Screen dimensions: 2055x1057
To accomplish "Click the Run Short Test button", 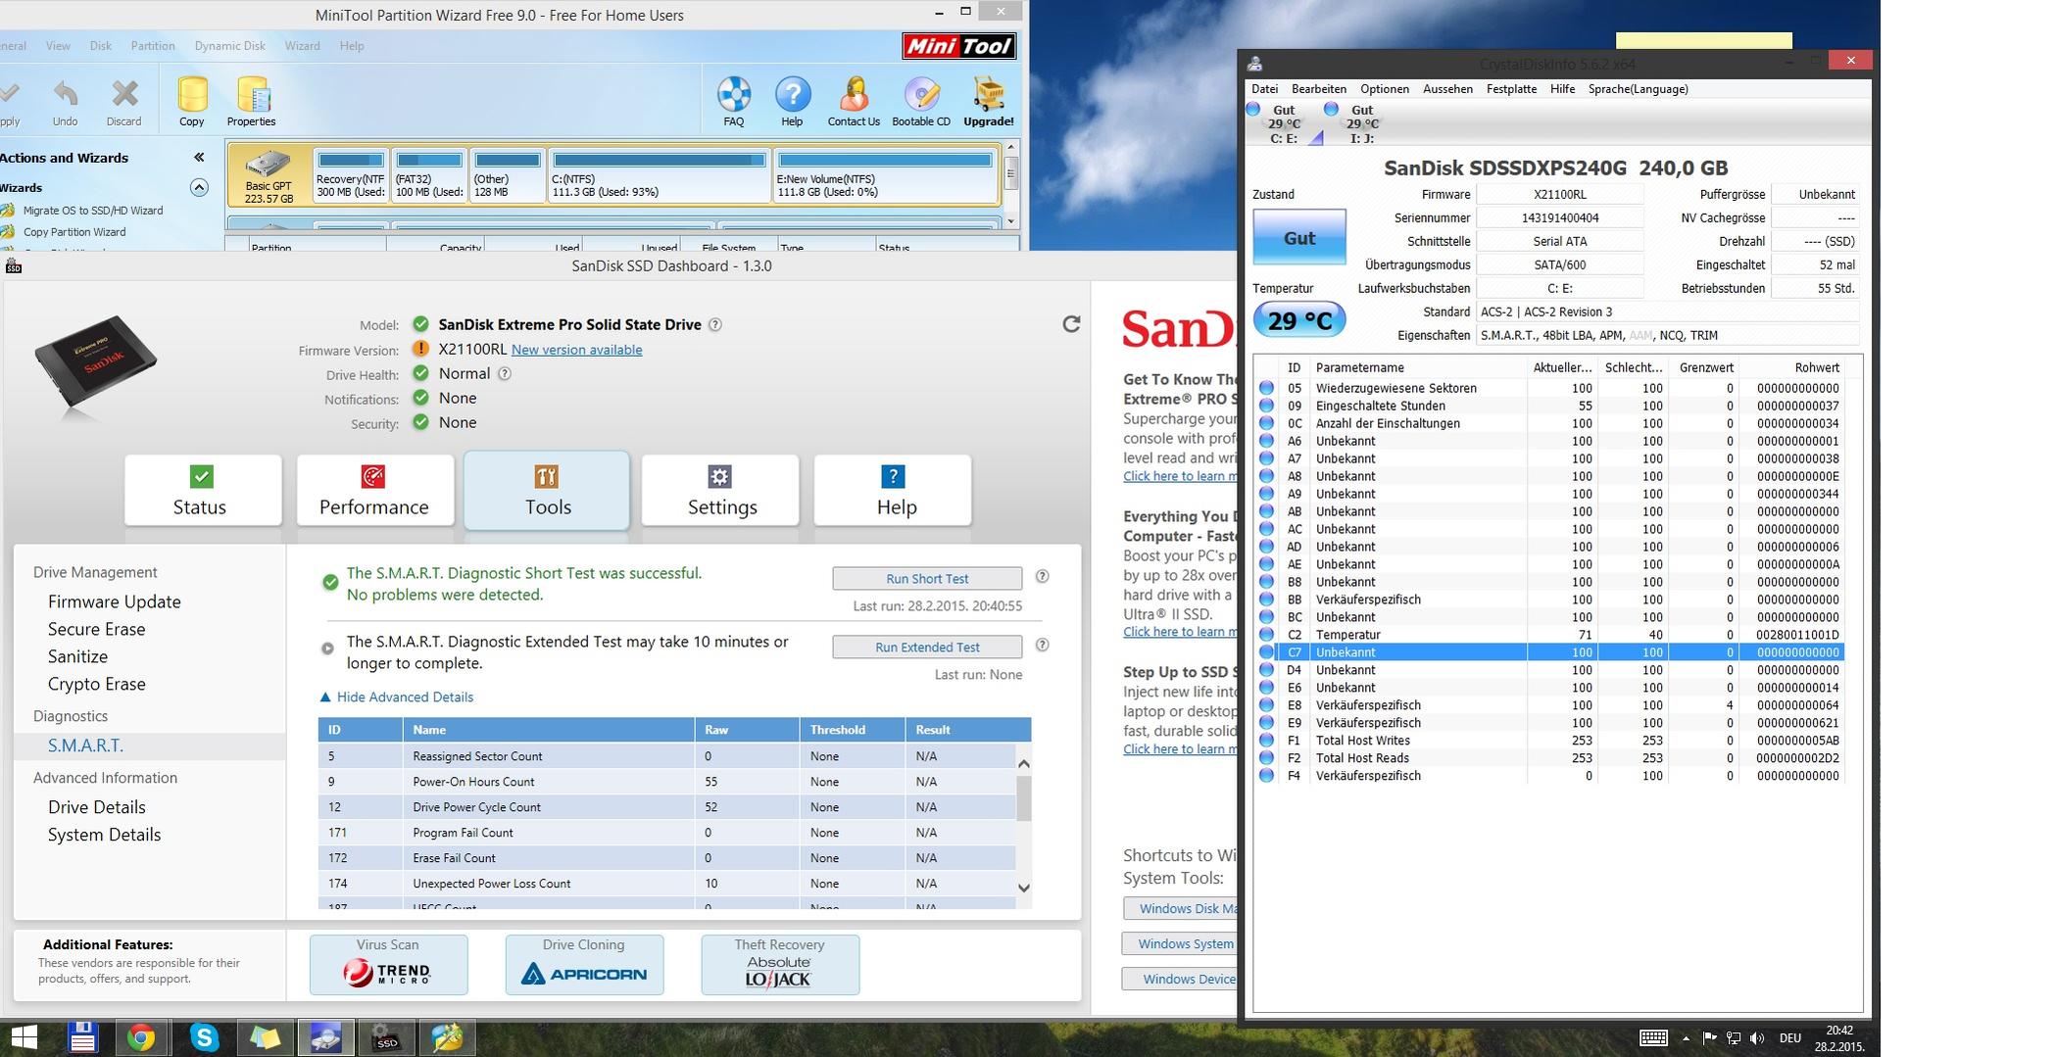I will tap(927, 579).
